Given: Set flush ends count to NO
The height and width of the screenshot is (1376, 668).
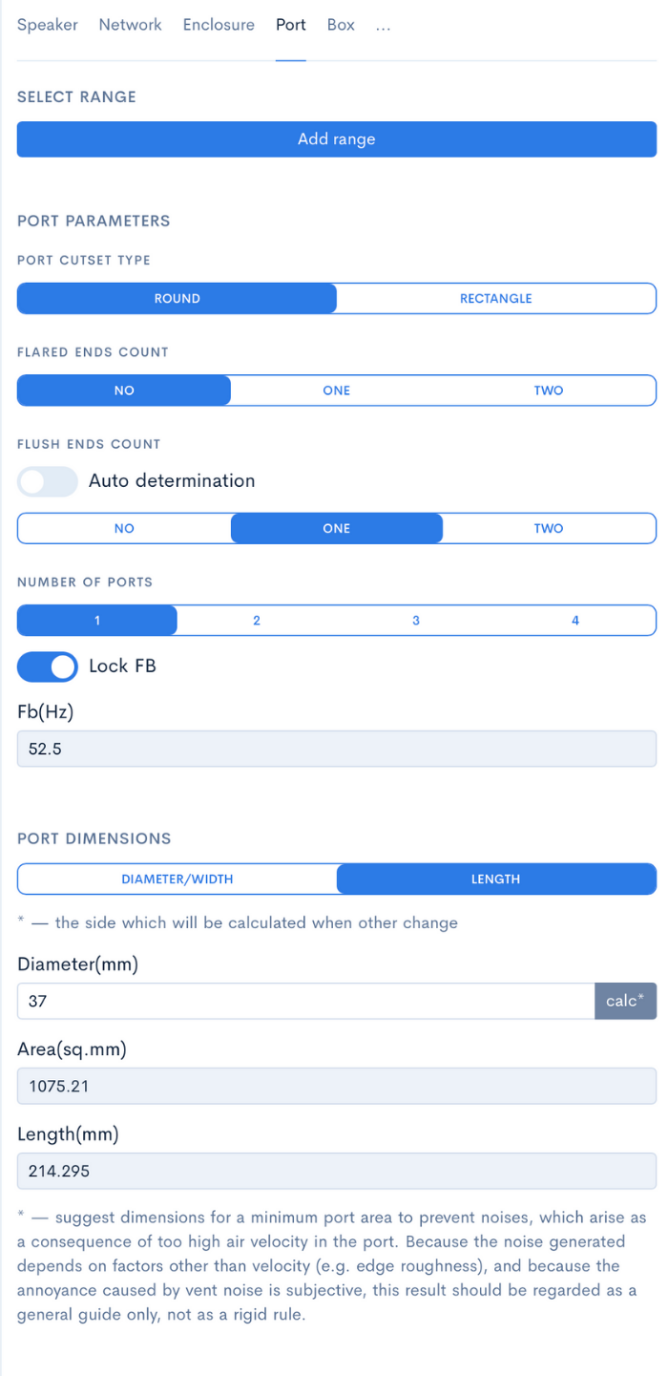Looking at the screenshot, I should coord(123,527).
